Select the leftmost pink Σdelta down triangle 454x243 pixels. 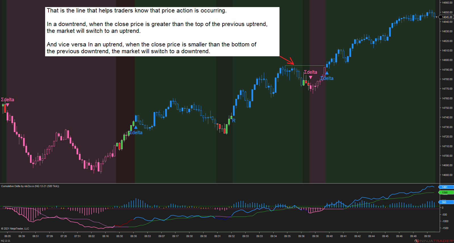pos(8,105)
